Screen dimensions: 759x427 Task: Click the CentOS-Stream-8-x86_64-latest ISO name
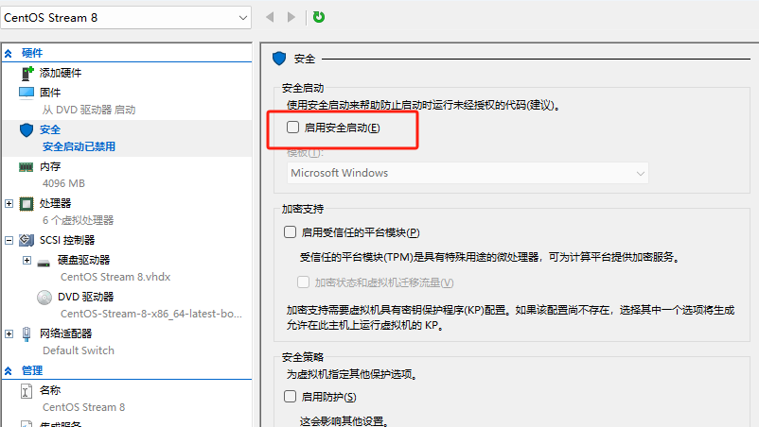click(x=151, y=314)
